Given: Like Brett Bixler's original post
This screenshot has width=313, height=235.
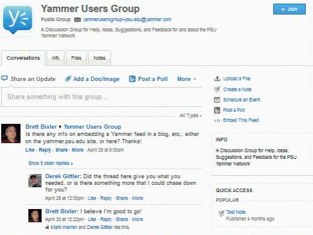Looking at the screenshot, I should click(30, 150).
